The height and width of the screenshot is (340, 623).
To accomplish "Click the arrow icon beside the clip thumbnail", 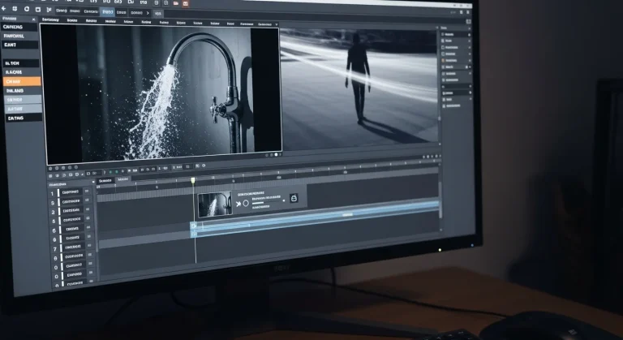I will coord(238,204).
